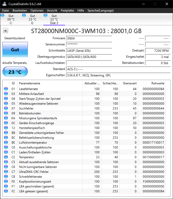Click status orb for Geräte-Einschaltvorgänge

pyautogui.click(x=6, y=123)
